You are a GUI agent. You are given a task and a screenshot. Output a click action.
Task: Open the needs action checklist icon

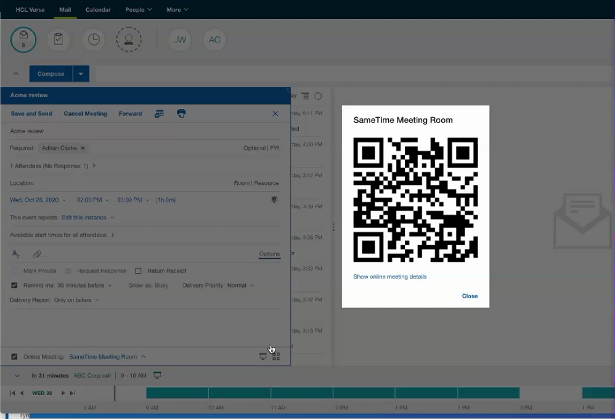click(x=59, y=40)
